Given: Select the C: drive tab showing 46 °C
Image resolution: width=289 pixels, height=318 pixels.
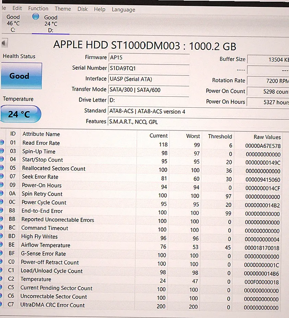Looking at the screenshot, I should (13, 23).
